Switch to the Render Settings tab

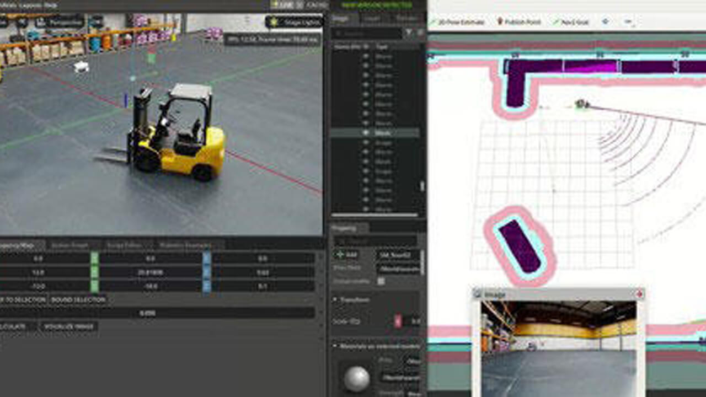(406, 18)
